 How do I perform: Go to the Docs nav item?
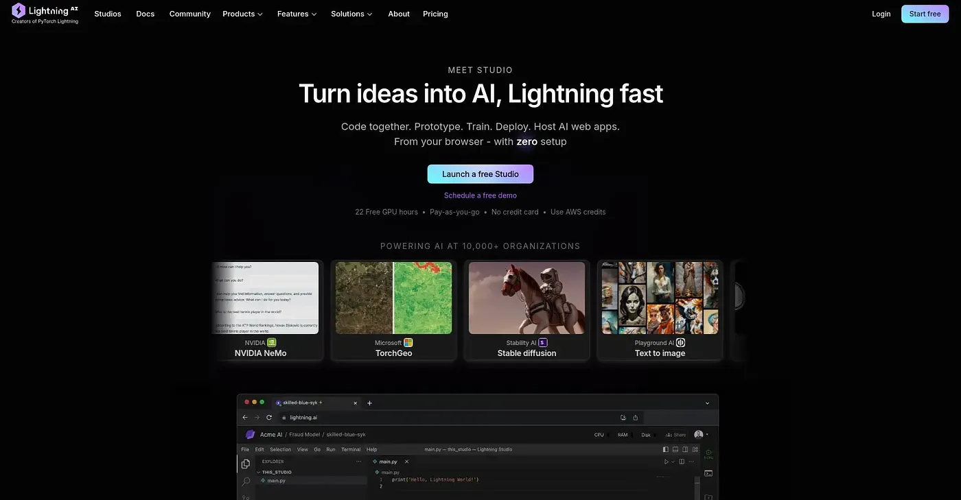pyautogui.click(x=146, y=14)
